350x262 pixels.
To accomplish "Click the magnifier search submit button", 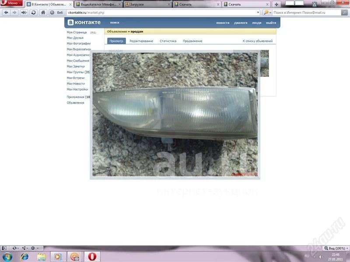I will pyautogui.click(x=344, y=13).
